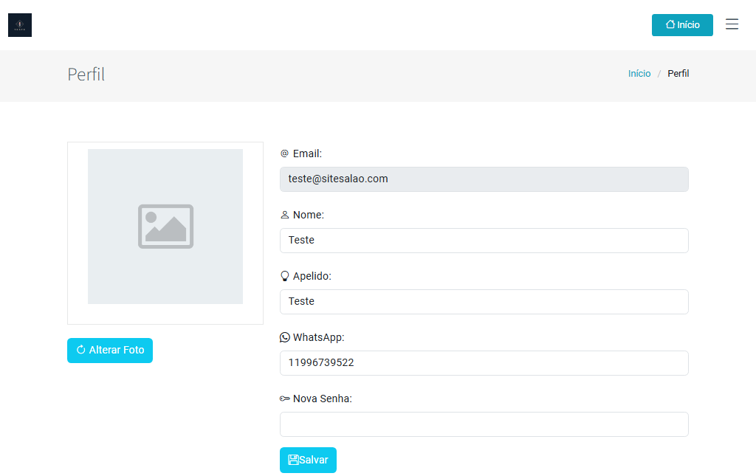Save the profile with the Salvar button
The height and width of the screenshot is (476, 756).
tap(308, 460)
